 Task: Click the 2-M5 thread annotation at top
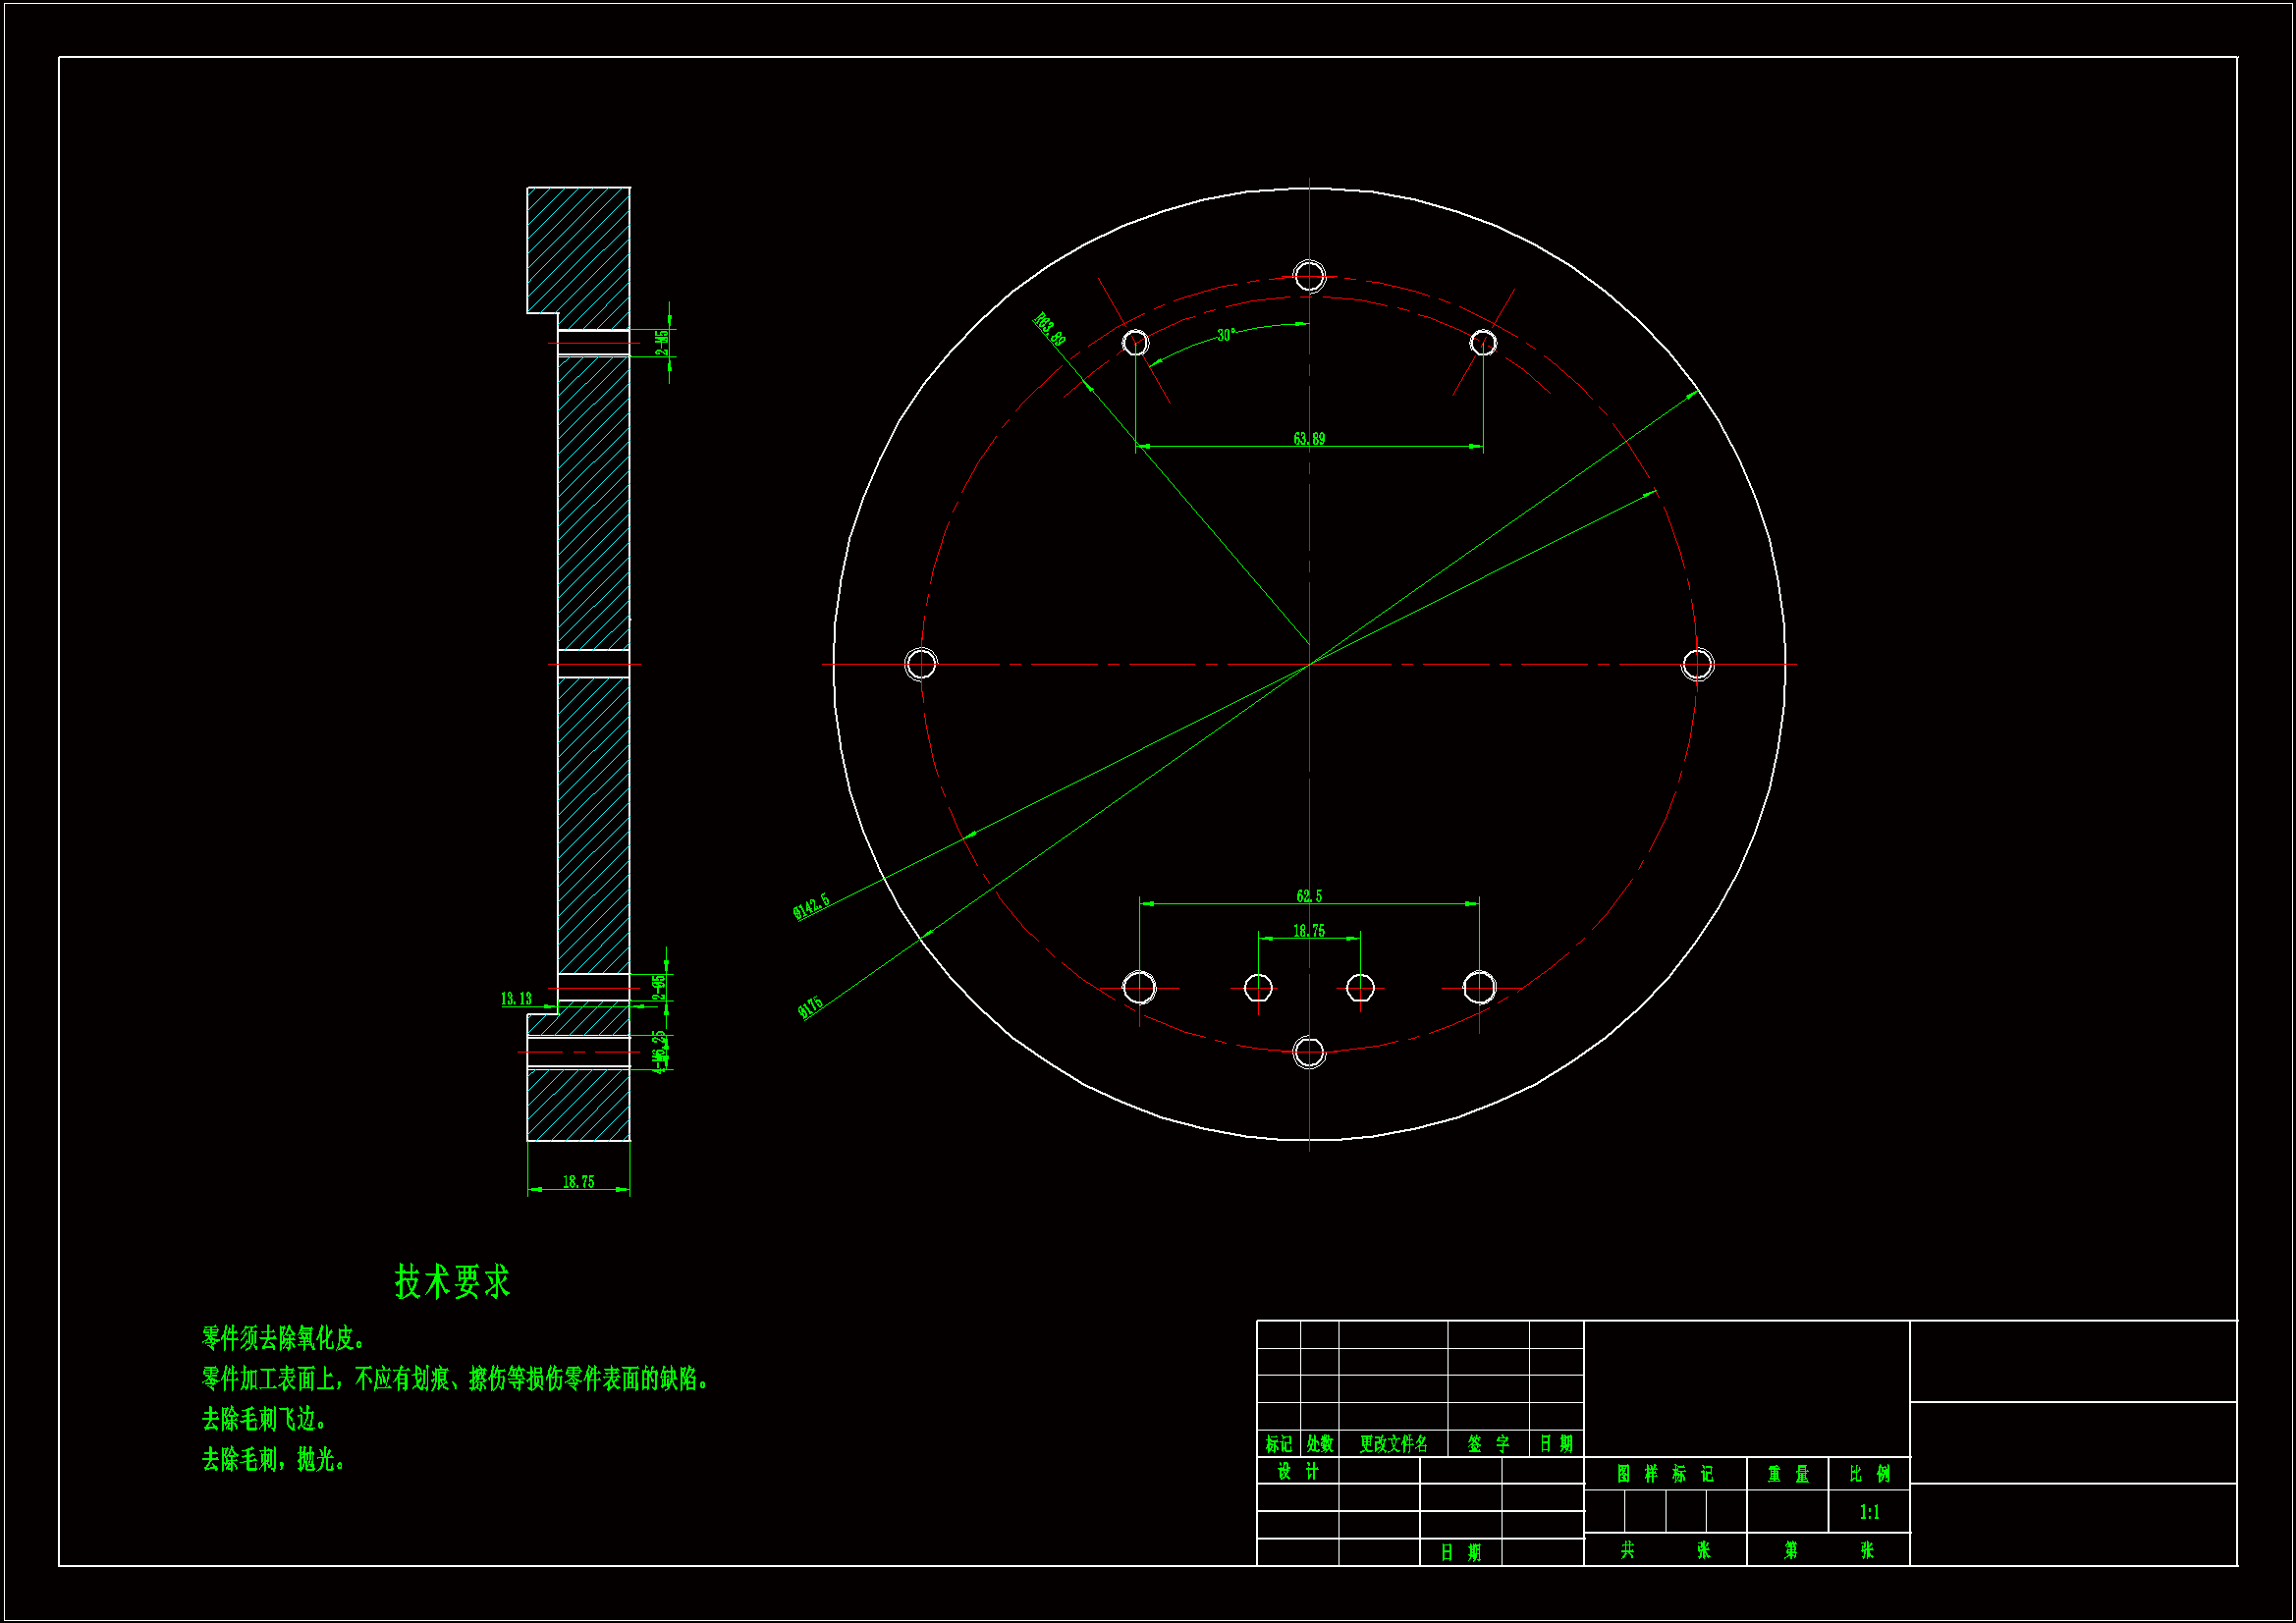point(662,343)
